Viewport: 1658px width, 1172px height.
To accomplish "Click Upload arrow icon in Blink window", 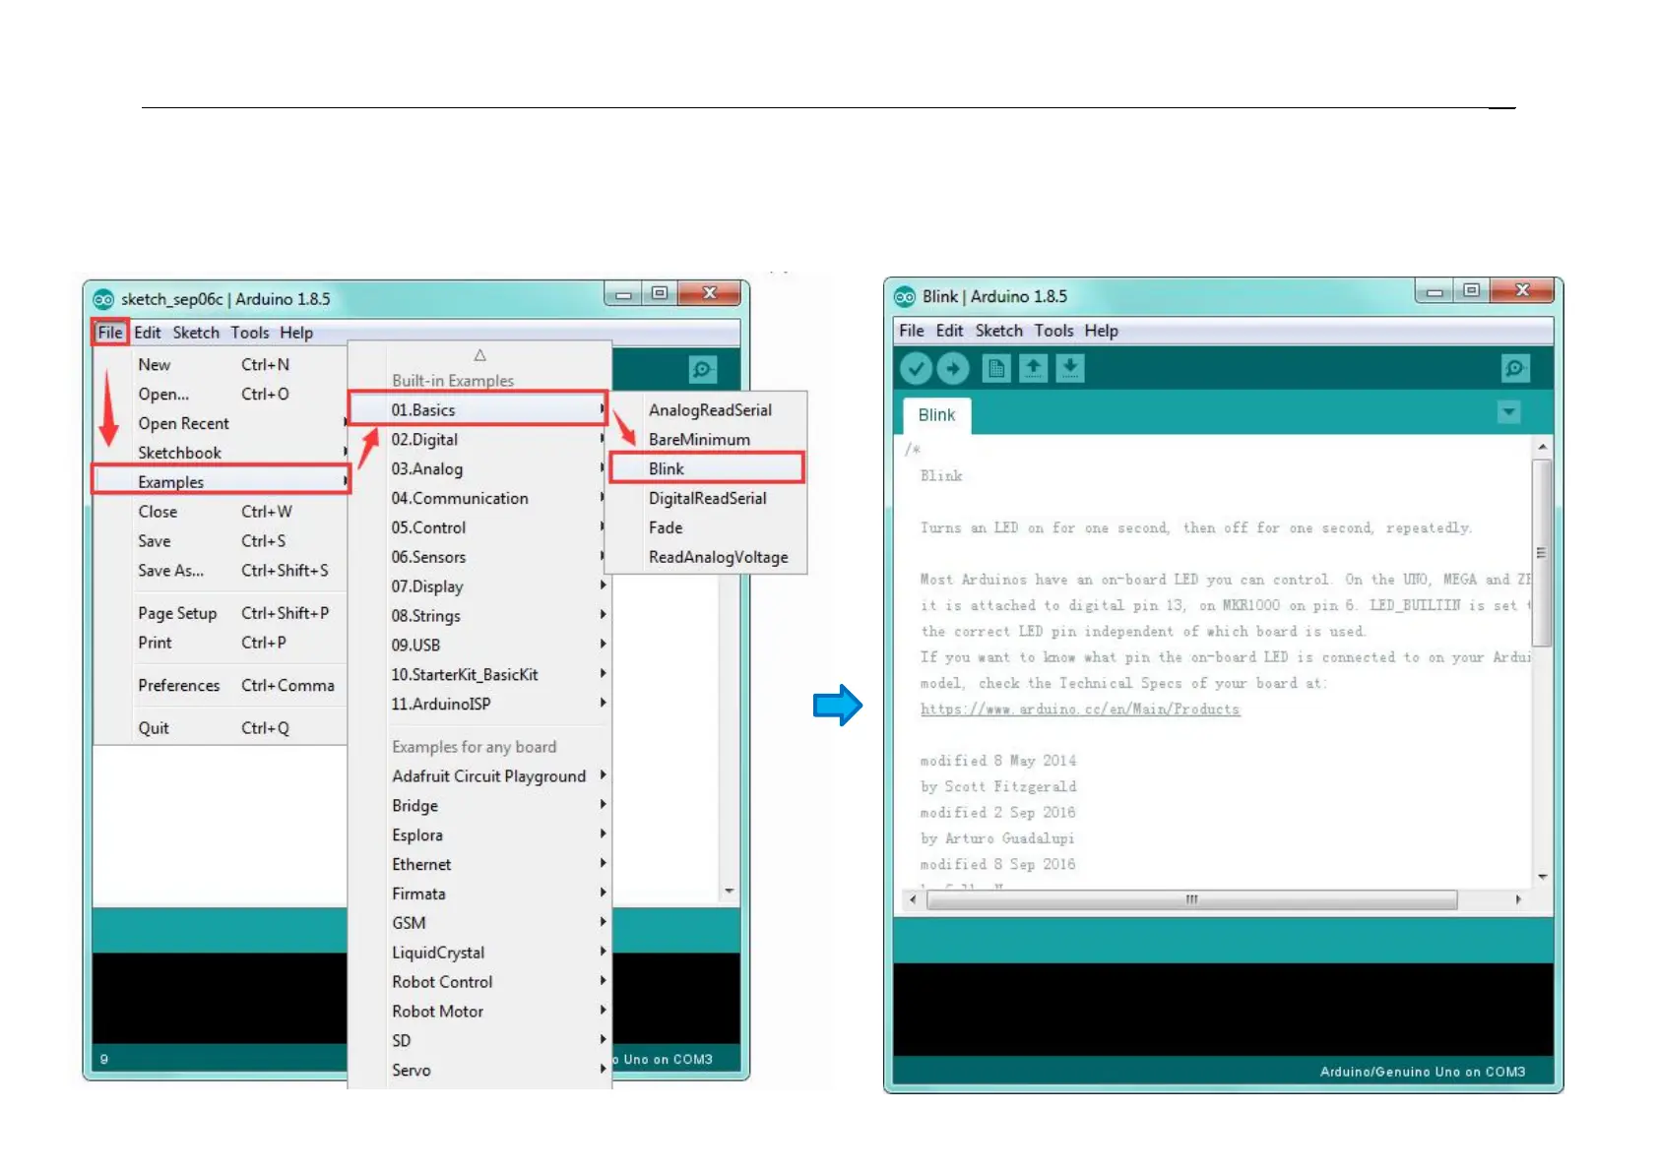I will pos(952,369).
